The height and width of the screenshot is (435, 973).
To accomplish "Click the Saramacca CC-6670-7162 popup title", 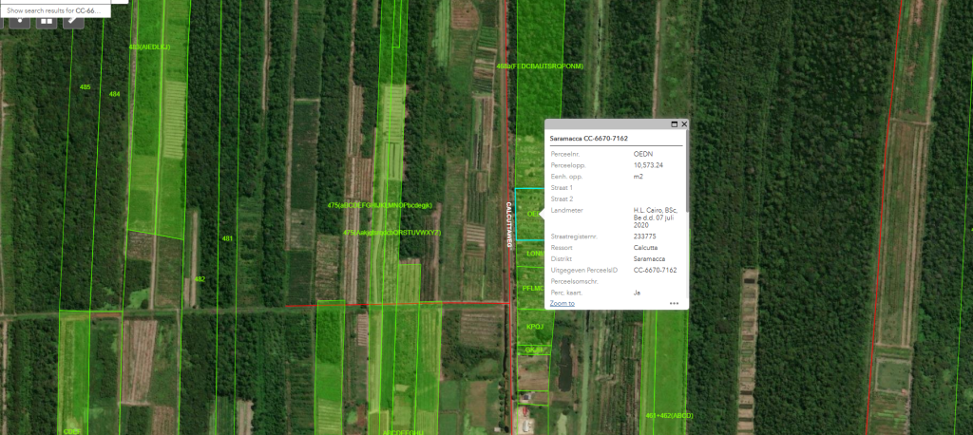I will 588,139.
